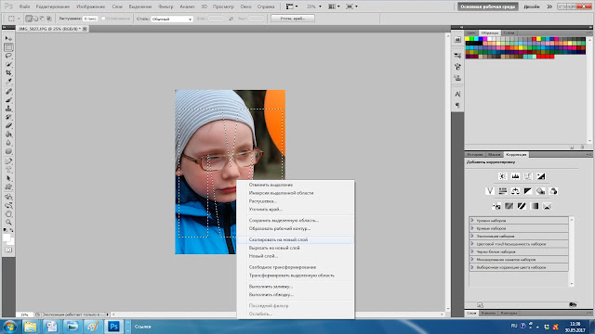This screenshot has width=595, height=334.
Task: Select the History Brush tool
Action: point(8,117)
